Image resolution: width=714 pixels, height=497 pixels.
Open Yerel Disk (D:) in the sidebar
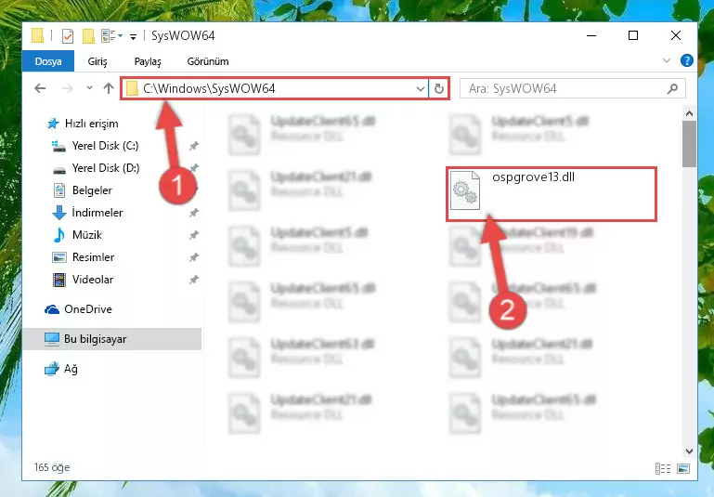click(106, 168)
